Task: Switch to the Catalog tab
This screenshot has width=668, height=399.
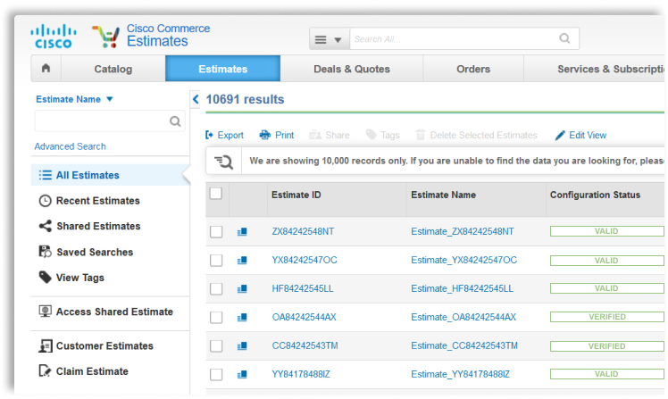Action: 113,69
